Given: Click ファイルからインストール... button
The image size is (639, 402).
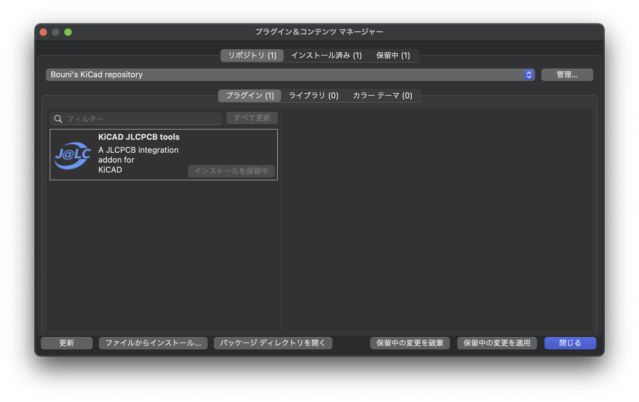Looking at the screenshot, I should 153,343.
